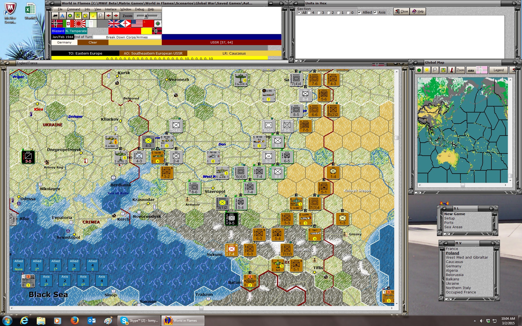522x326 pixels.
Task: Select section 4 radio button
Action: 309,12
